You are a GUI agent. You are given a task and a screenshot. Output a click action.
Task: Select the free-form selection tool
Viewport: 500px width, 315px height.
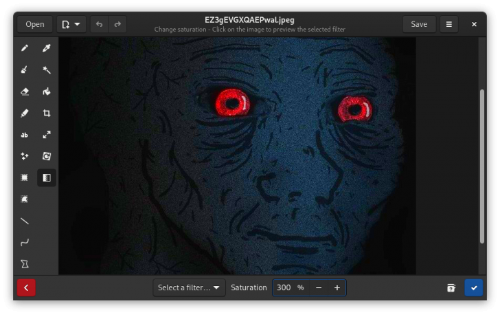coord(25,199)
